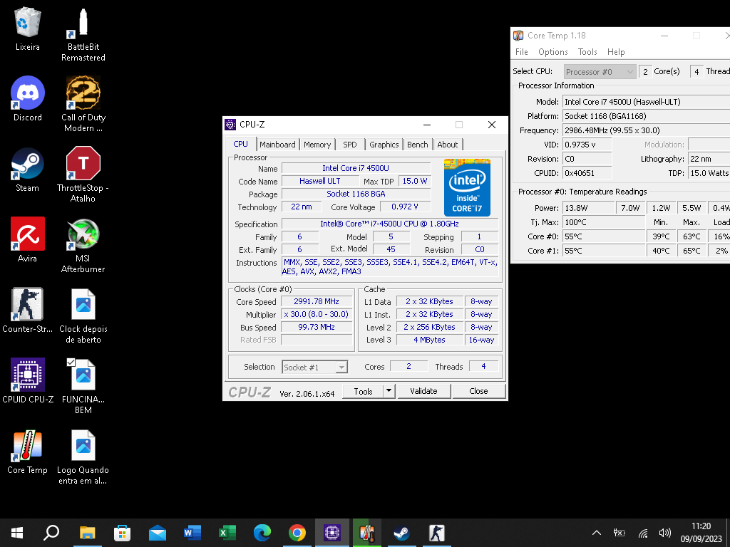Screen dimensions: 730x547
Task: Select the ThrottleStop - Atalho desktop shortcut
Action: tap(83, 174)
